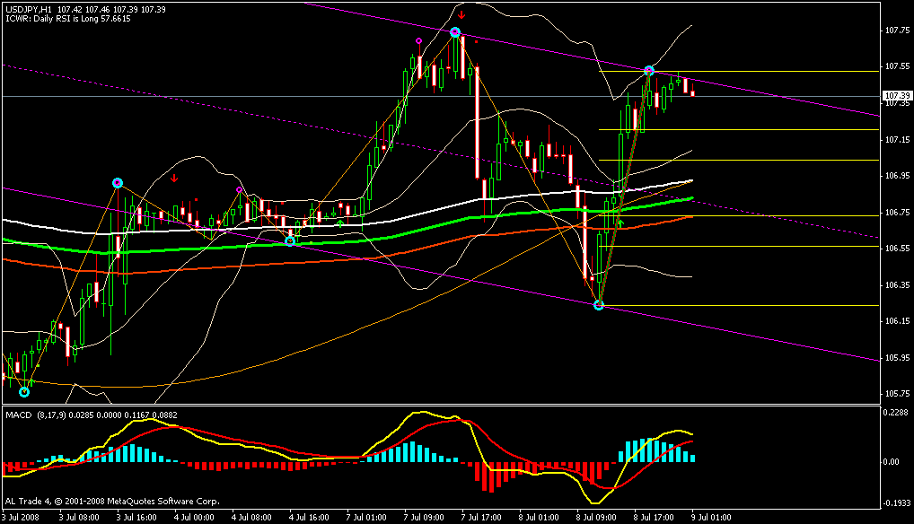
Task: Select the cyan circle at the 3 Jul 16:00 peak
Action: (x=118, y=183)
